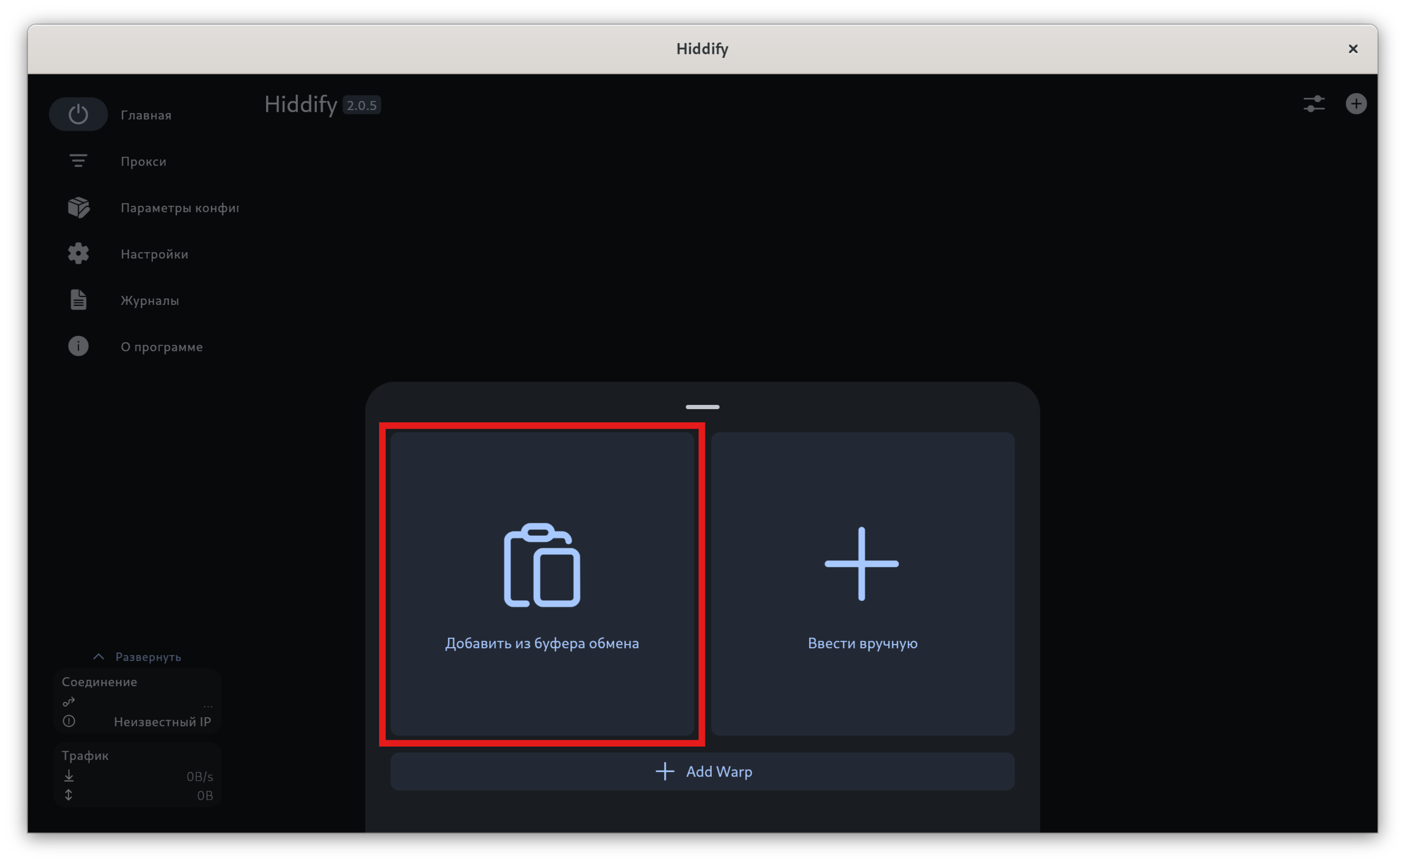Click the large plus icon for manual entry

[861, 564]
